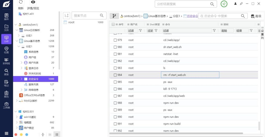The image size is (265, 137).
Task: Click the branch path icon in breadcrumb
Action: point(114,16)
